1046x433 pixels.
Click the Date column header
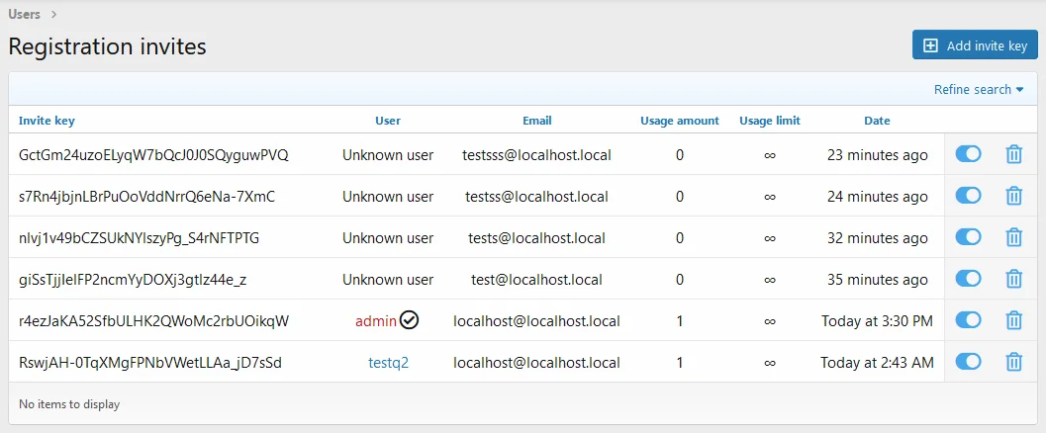coord(877,121)
